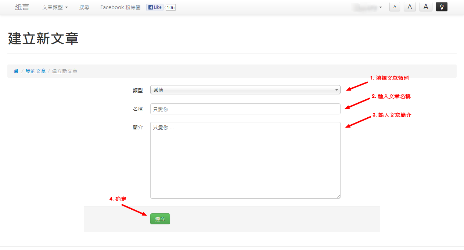Open the 搜尋 menu item
This screenshot has width=464, height=250.
pyautogui.click(x=84, y=7)
